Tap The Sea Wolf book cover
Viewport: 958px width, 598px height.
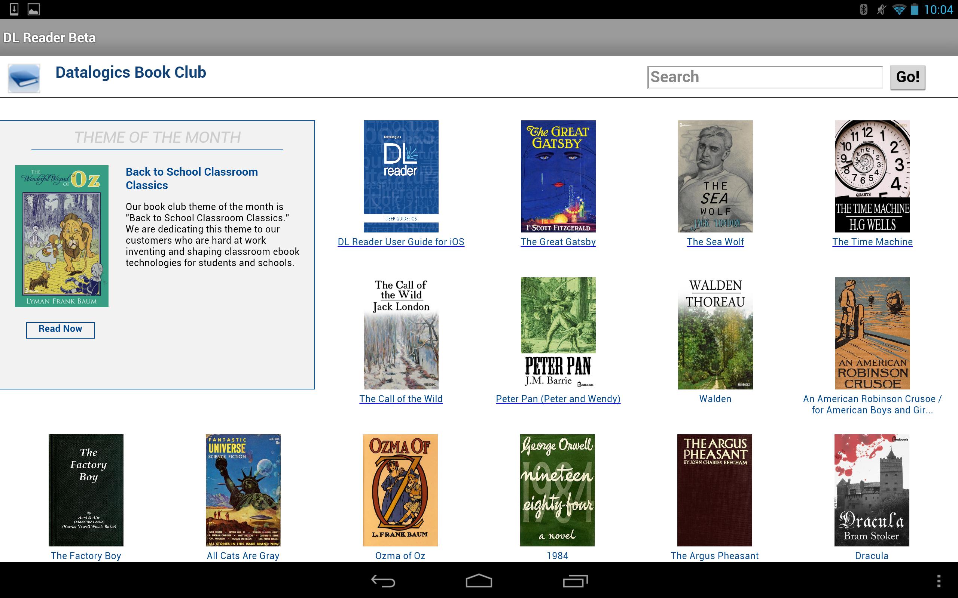click(x=716, y=176)
